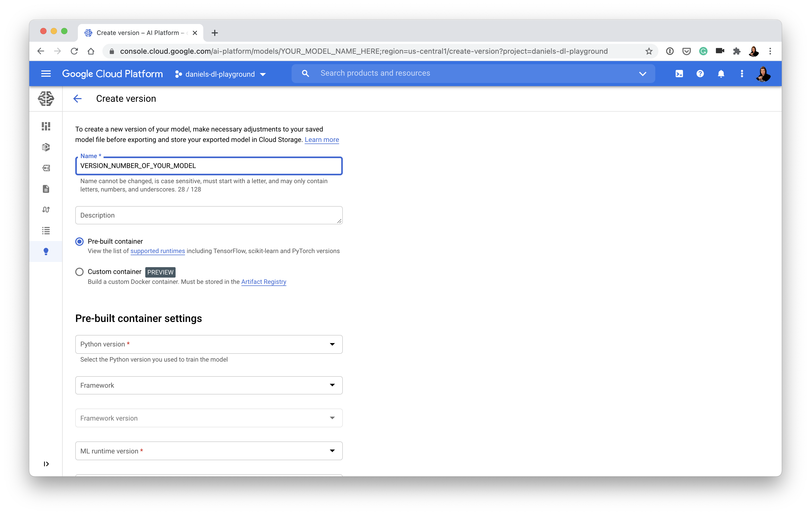Select Custom container radio button
This screenshot has width=811, height=515.
pos(79,272)
